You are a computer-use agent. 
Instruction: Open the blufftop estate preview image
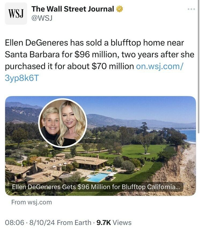140,150
